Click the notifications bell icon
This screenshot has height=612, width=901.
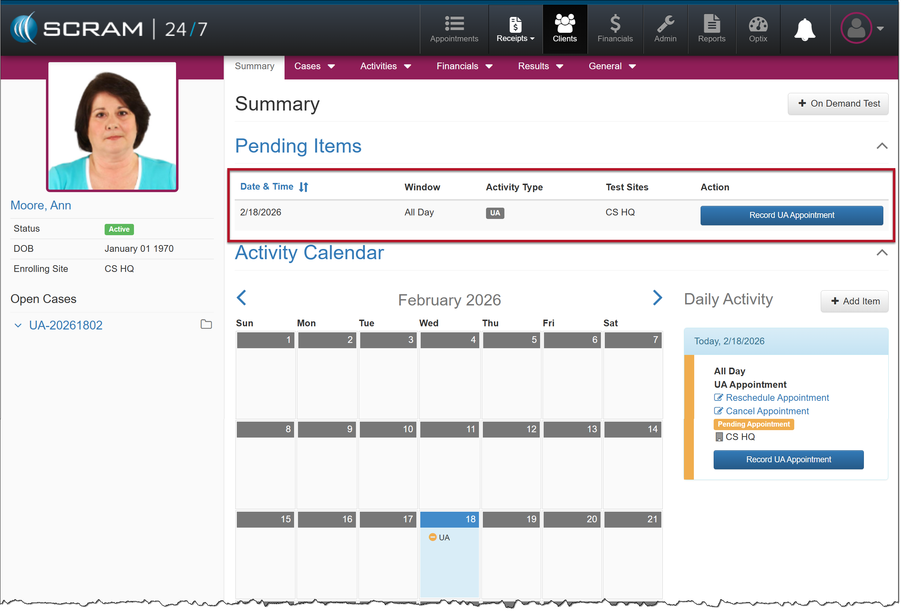pos(805,29)
